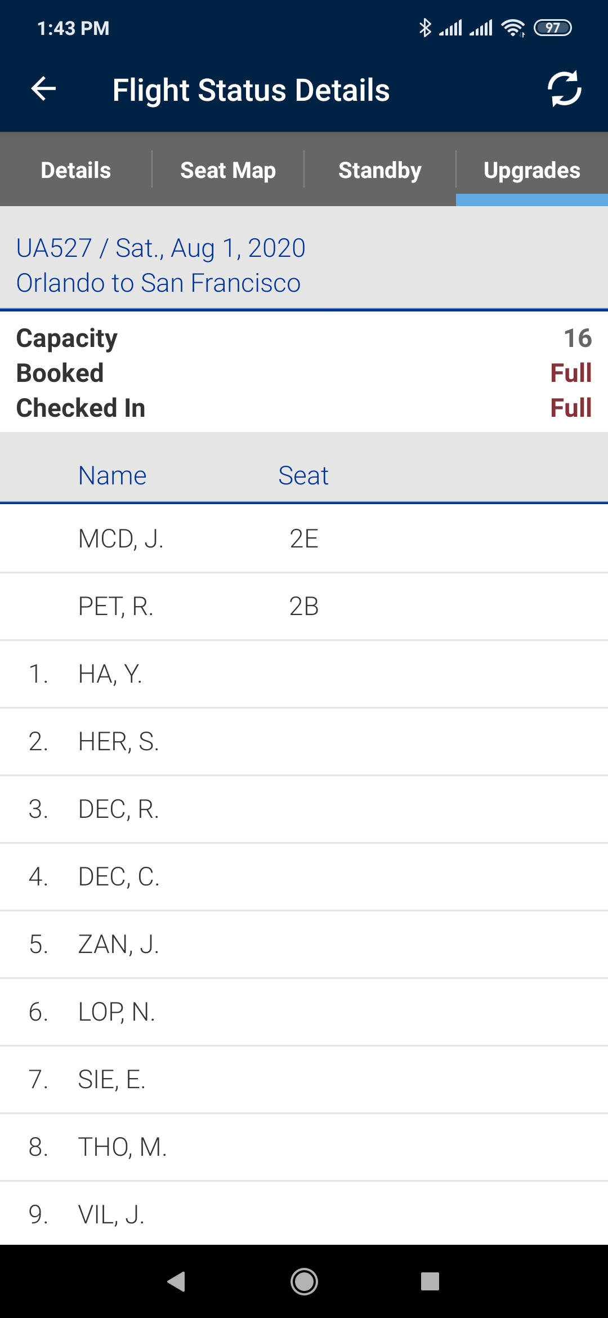Tap the Name column header
608x1318 pixels.
pos(113,475)
